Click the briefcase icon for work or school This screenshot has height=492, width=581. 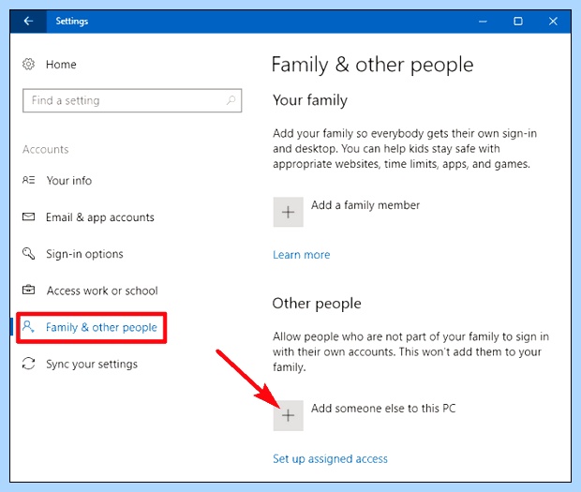click(x=28, y=290)
